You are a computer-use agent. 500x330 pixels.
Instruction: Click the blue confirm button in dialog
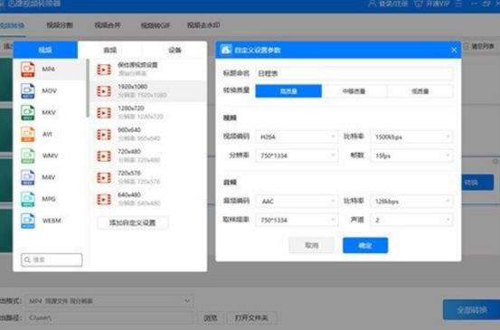365,245
